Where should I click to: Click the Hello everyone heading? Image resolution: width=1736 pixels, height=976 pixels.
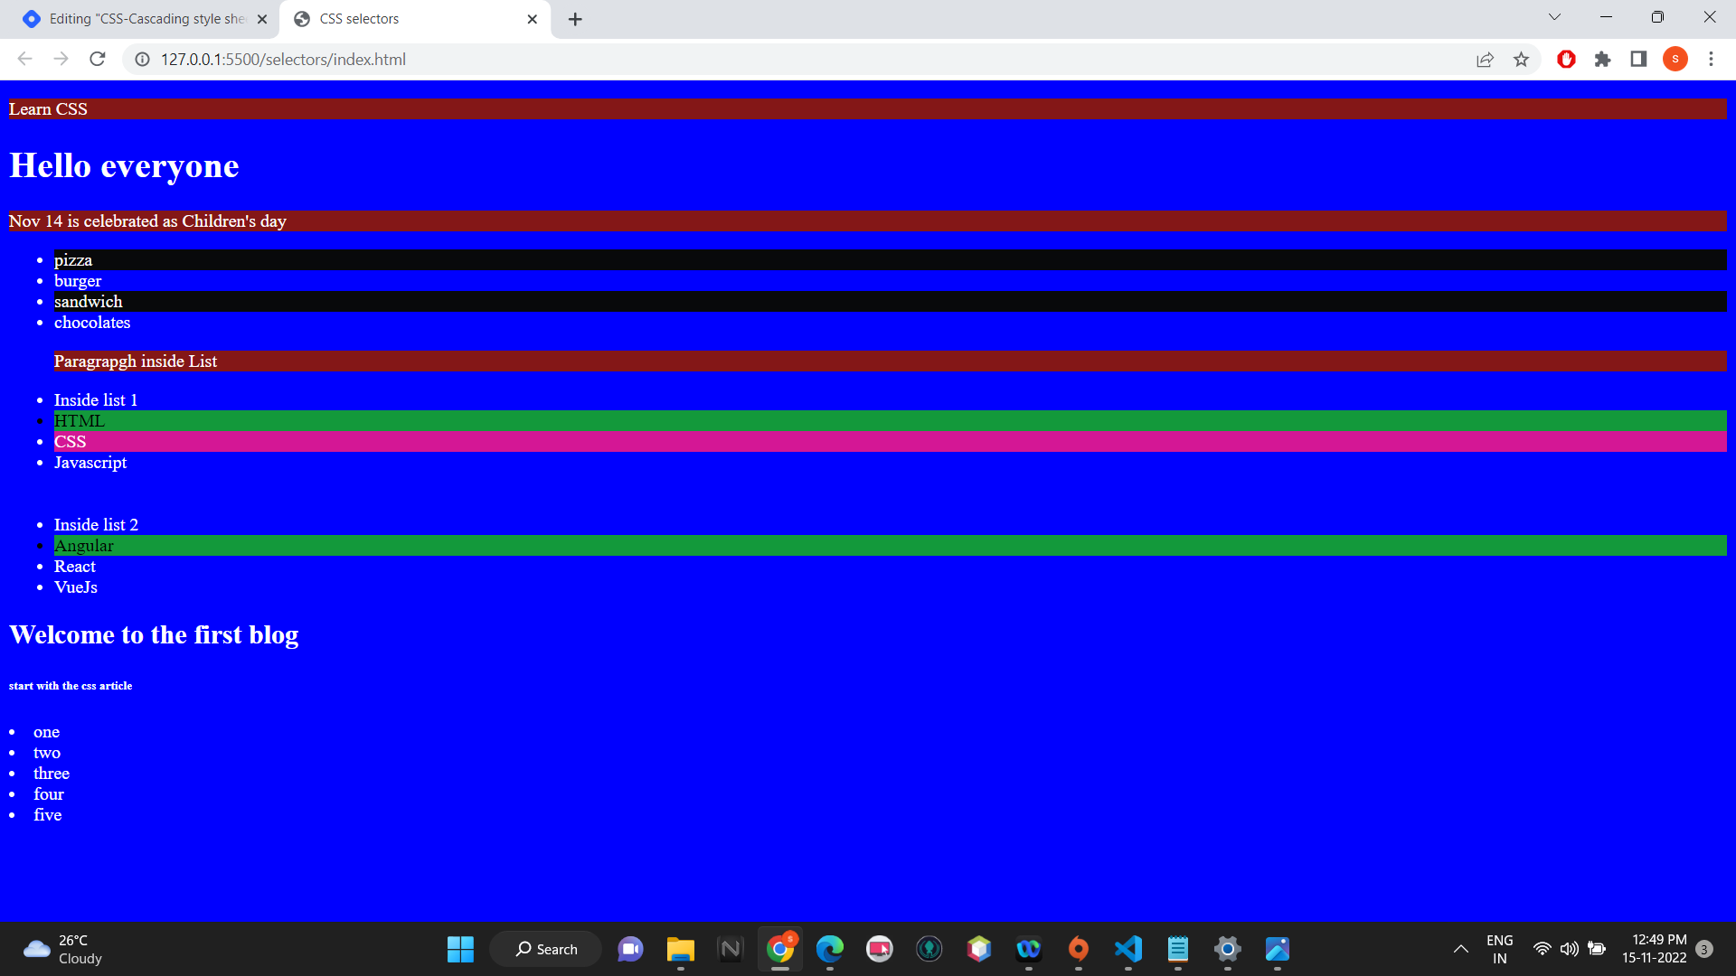(x=124, y=165)
